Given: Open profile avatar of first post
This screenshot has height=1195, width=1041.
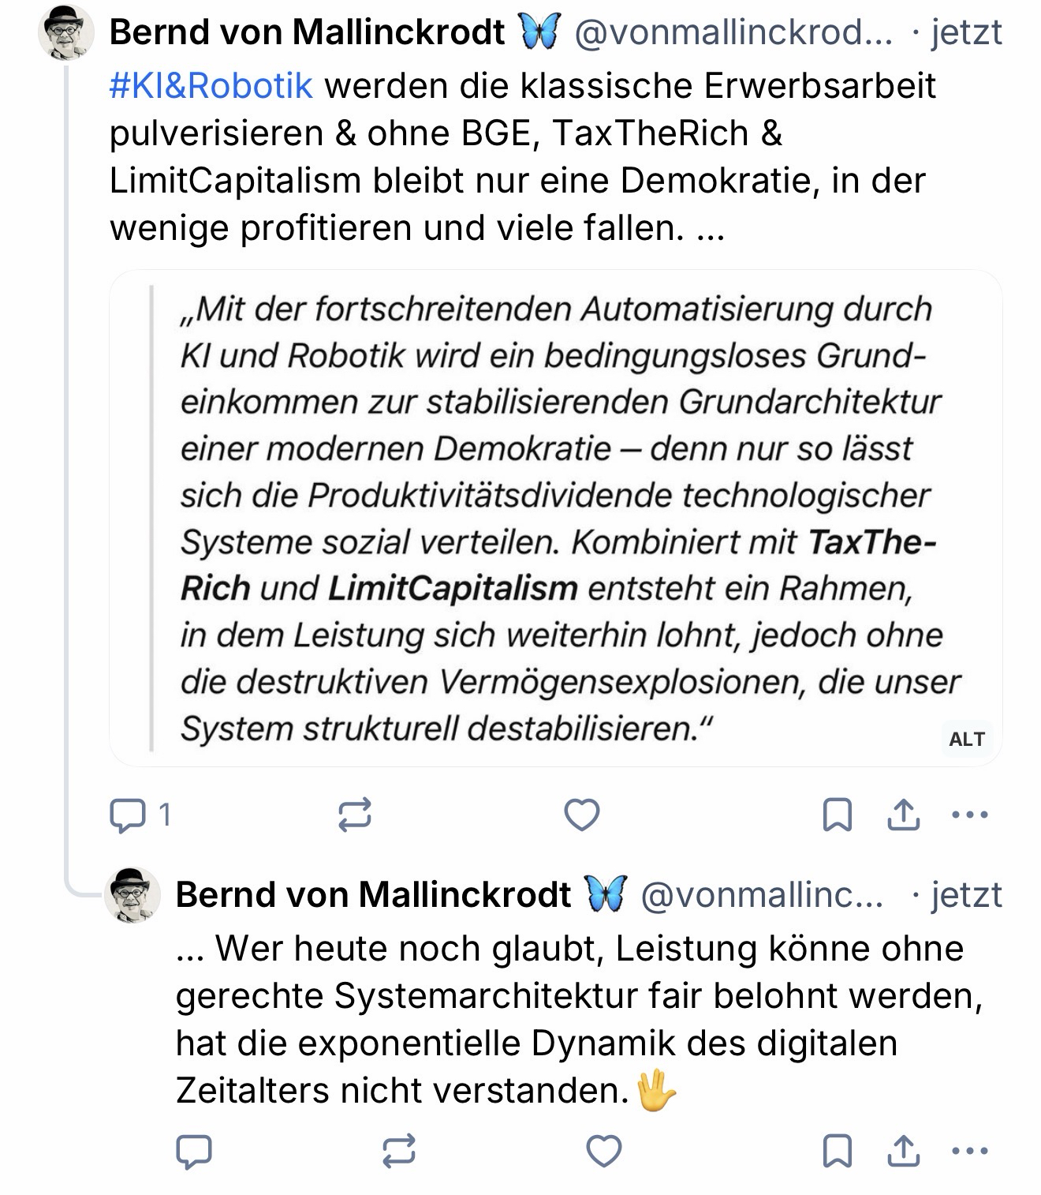Looking at the screenshot, I should [66, 35].
